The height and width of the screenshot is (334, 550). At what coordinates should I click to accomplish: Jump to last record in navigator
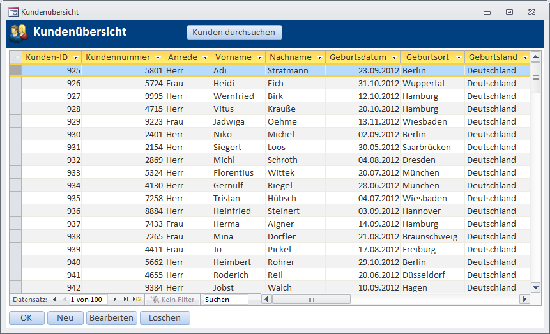(126, 300)
